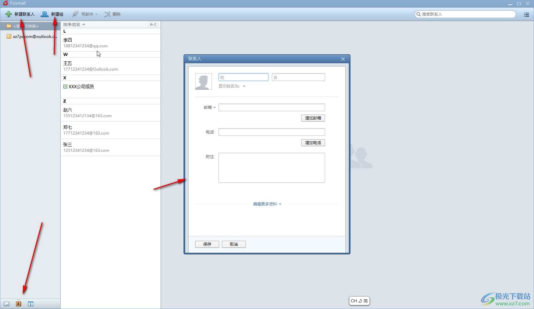This screenshot has width=534, height=309.
Task: Switch to the contacts view icon
Action: [19, 304]
